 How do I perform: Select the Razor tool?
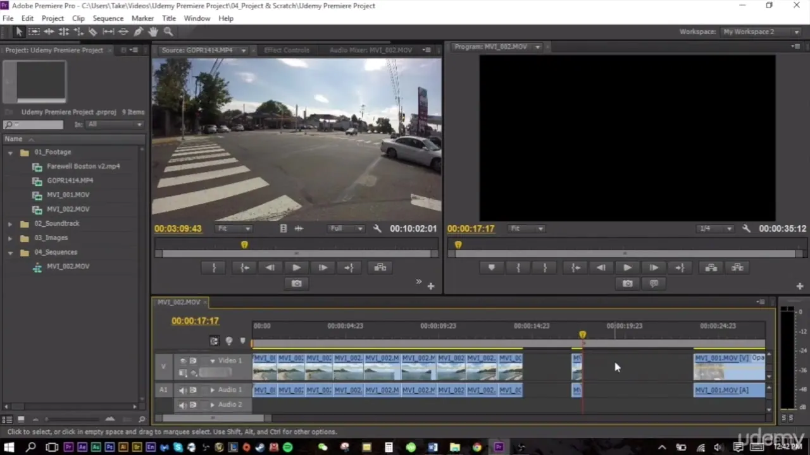point(93,32)
